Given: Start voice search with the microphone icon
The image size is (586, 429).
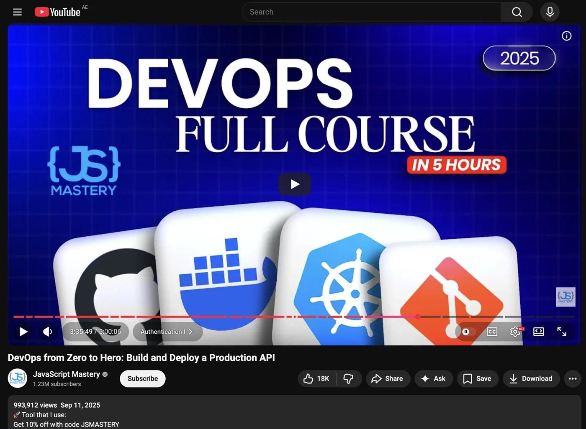Looking at the screenshot, I should click(550, 12).
